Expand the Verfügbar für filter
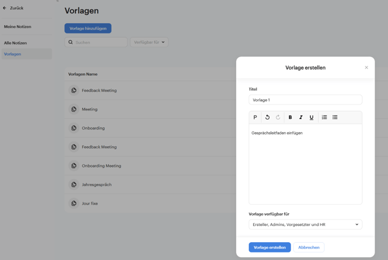The height and width of the screenshot is (260, 388). [149, 42]
